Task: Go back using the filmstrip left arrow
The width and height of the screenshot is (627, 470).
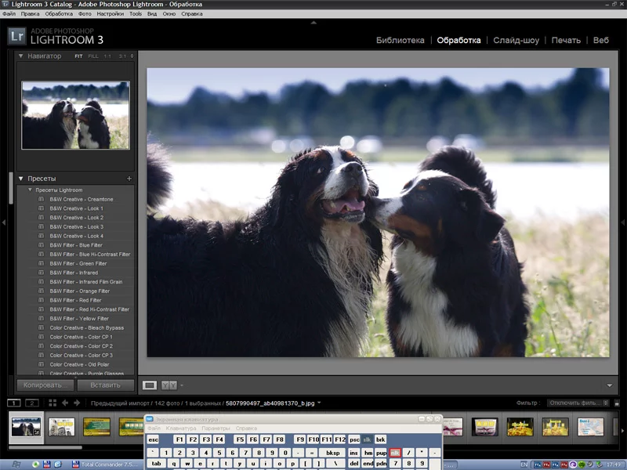Action: (x=66, y=403)
